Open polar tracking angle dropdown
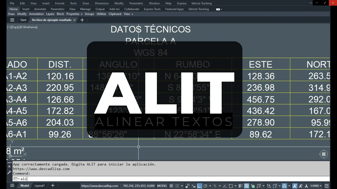The image size is (337, 189). (210, 186)
